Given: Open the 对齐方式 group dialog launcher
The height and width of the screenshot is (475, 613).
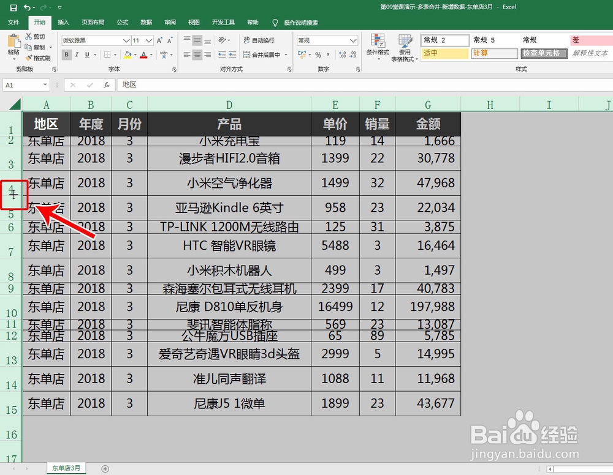Looking at the screenshot, I should pos(289,69).
